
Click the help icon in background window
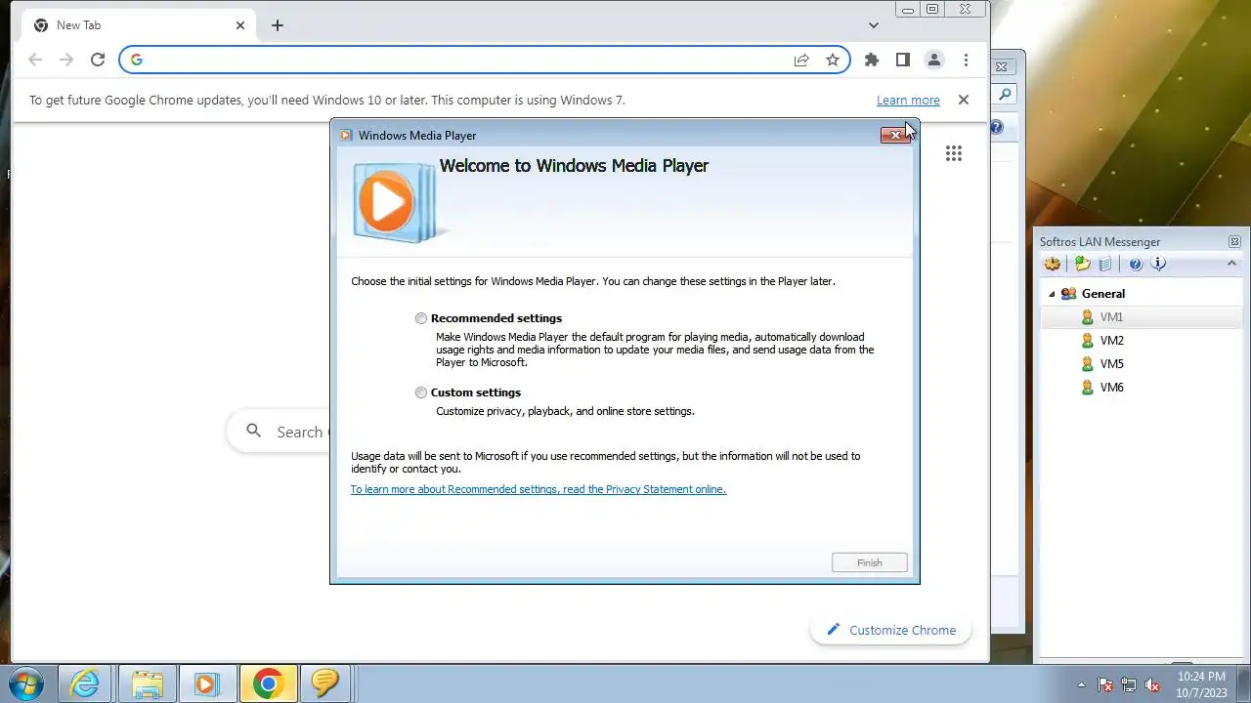coord(997,127)
